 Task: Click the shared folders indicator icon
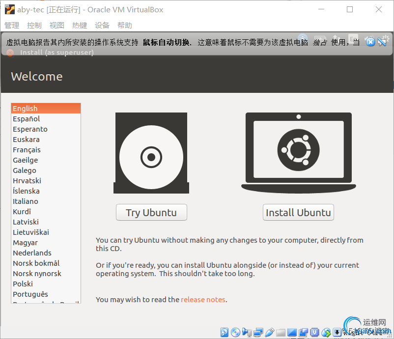[281, 333]
